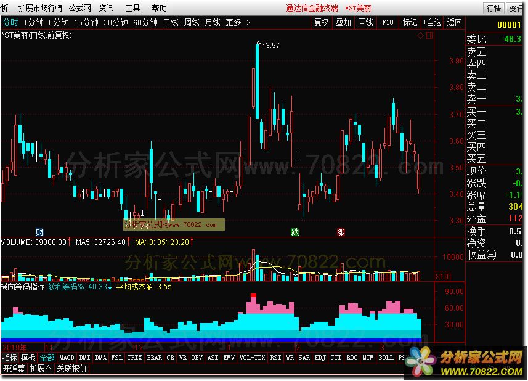Click the 标记 button
Screen dimensions: 528x381
coord(410,23)
